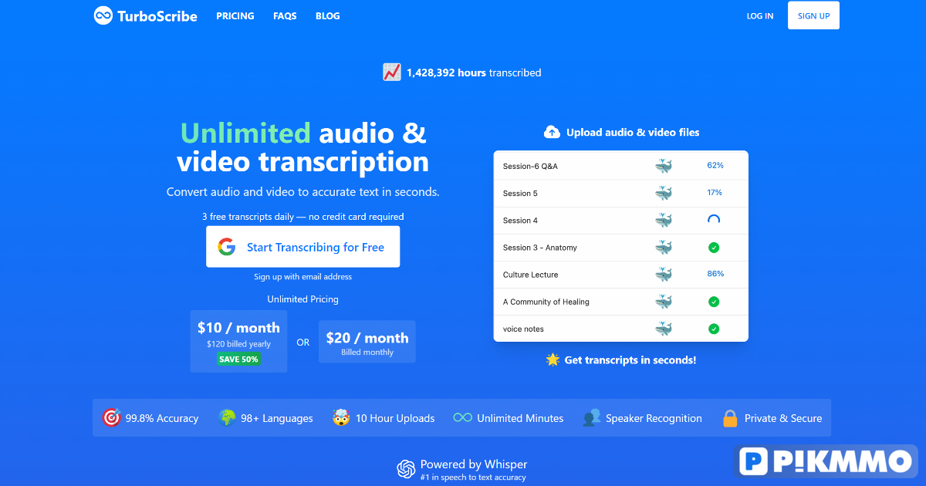Click Sign up with email address
The image size is (926, 486).
(302, 276)
